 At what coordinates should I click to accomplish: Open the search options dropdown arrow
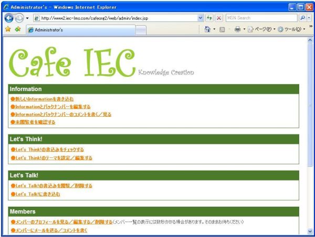tap(309, 18)
